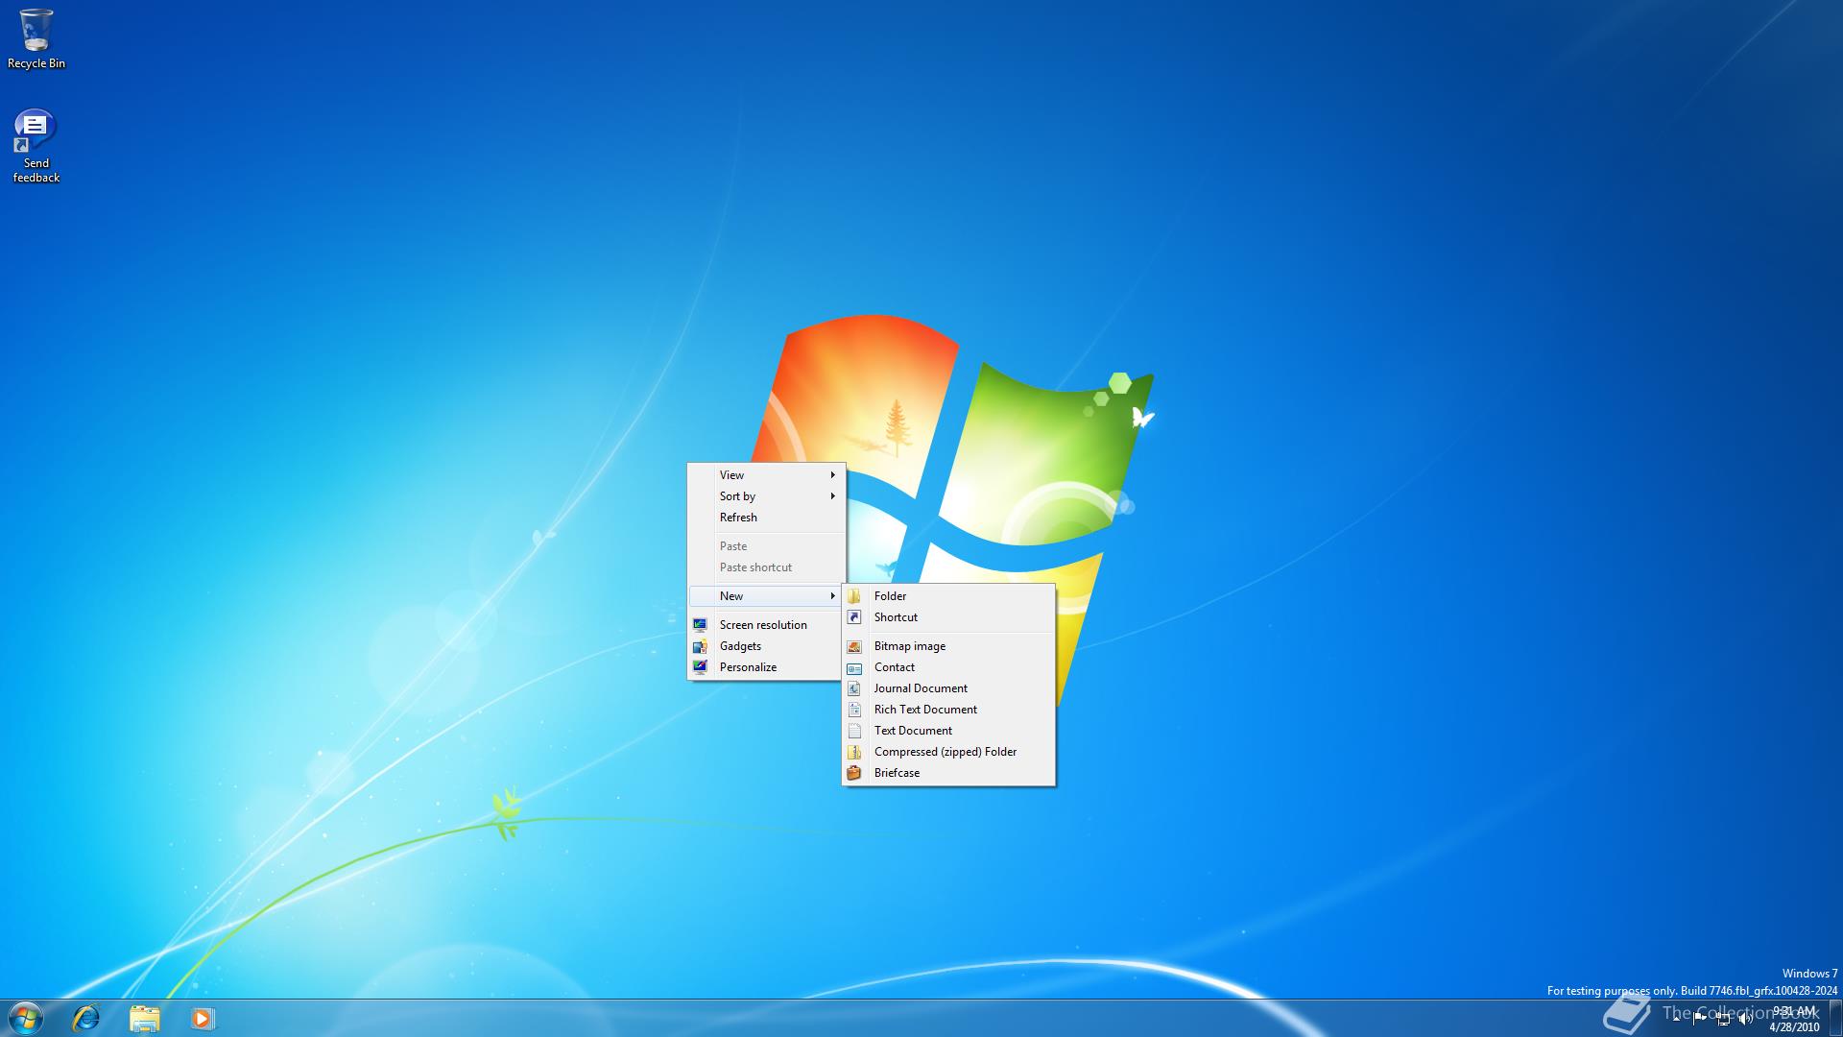Image resolution: width=1843 pixels, height=1037 pixels.
Task: Launch Windows Media Player from taskbar
Action: click(202, 1018)
